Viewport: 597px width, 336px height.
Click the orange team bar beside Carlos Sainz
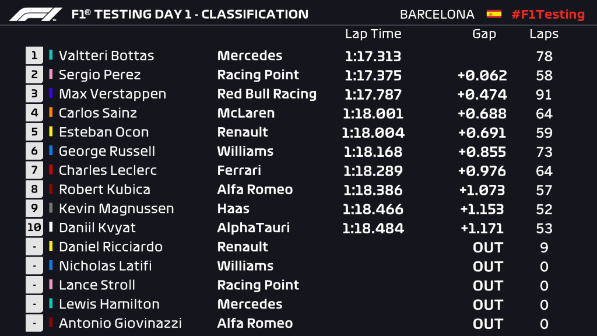tap(51, 113)
